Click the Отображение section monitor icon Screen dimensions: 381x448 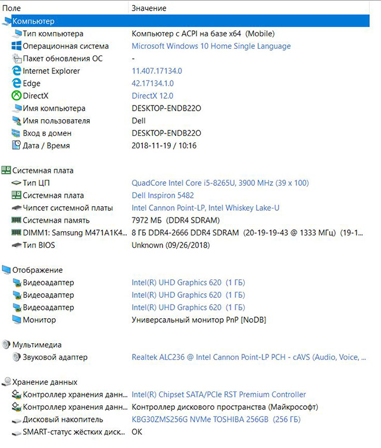6,270
